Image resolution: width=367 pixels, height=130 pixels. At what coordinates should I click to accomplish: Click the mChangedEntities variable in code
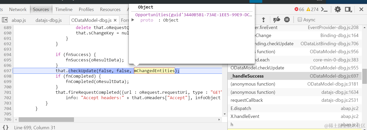pos(154,71)
